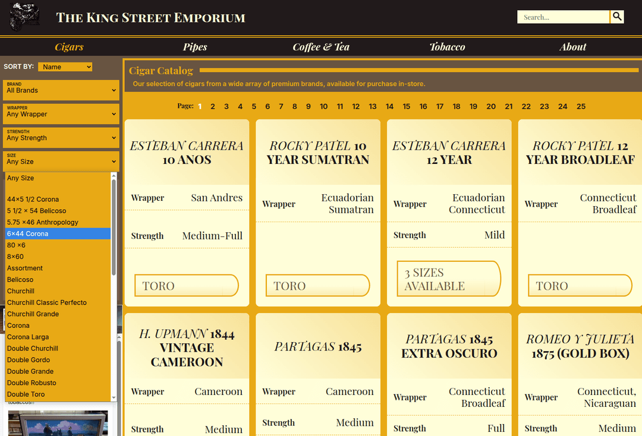Image resolution: width=642 pixels, height=436 pixels.
Task: Choose 44×5 1/2 Corona size
Action: (58, 199)
